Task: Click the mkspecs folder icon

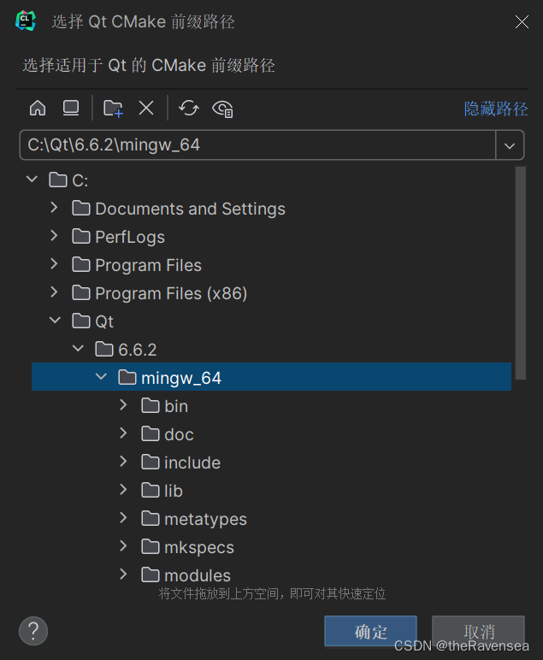Action: click(151, 547)
